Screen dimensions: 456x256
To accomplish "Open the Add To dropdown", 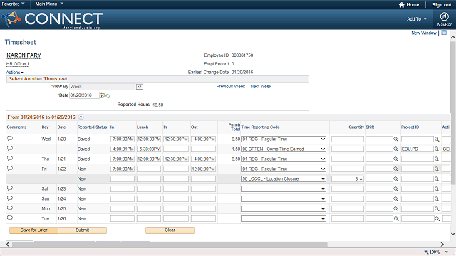I will point(417,19).
